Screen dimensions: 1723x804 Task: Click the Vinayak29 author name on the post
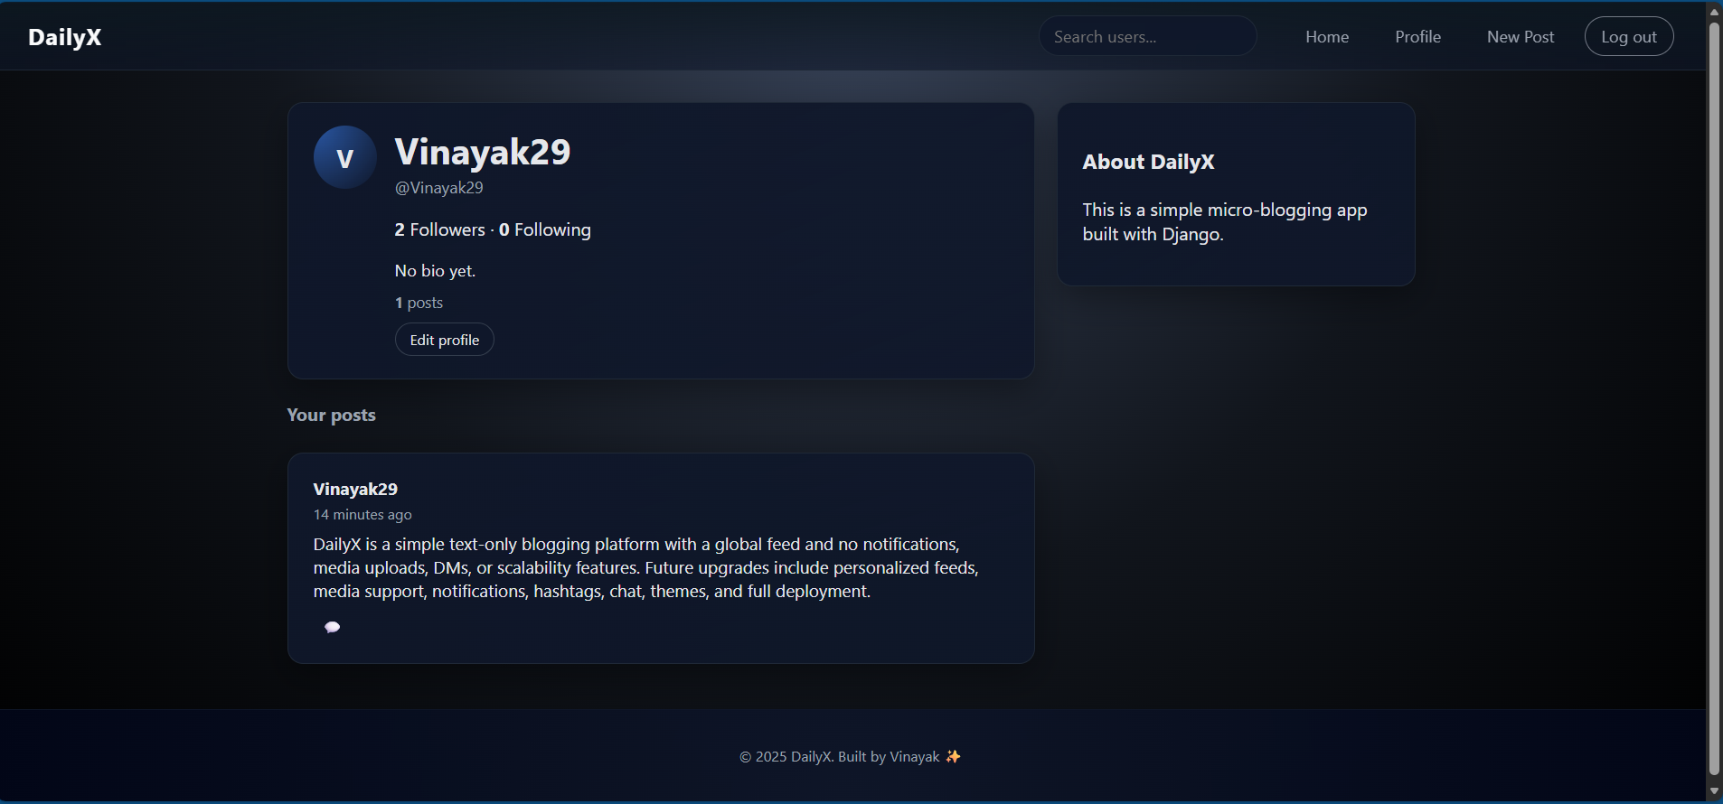click(355, 489)
